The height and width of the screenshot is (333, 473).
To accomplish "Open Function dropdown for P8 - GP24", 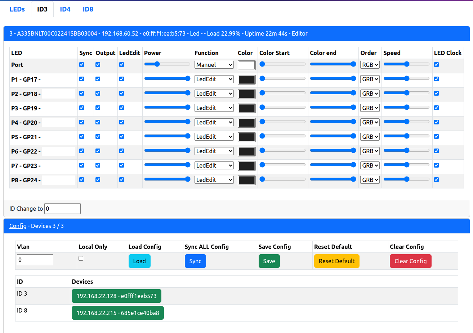I will pos(214,180).
